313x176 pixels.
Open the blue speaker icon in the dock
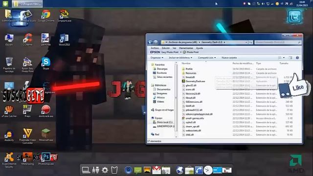[128, 170]
